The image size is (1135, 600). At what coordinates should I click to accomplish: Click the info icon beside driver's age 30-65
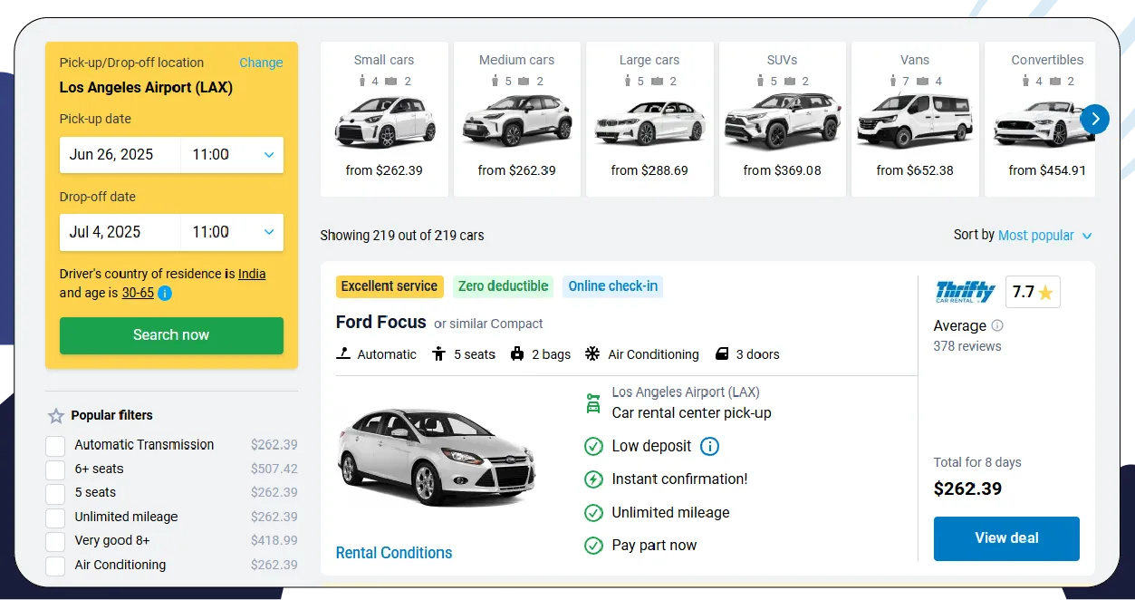[x=163, y=293]
